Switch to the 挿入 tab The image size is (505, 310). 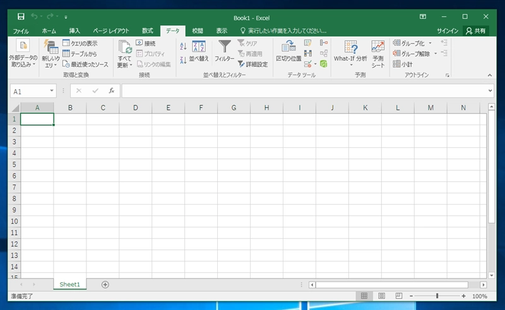pyautogui.click(x=74, y=31)
